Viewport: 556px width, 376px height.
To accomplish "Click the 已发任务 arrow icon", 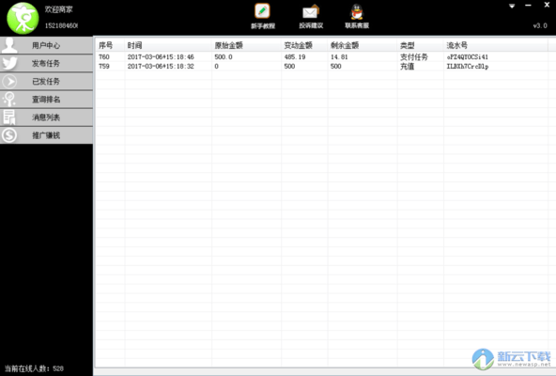I will coord(9,82).
